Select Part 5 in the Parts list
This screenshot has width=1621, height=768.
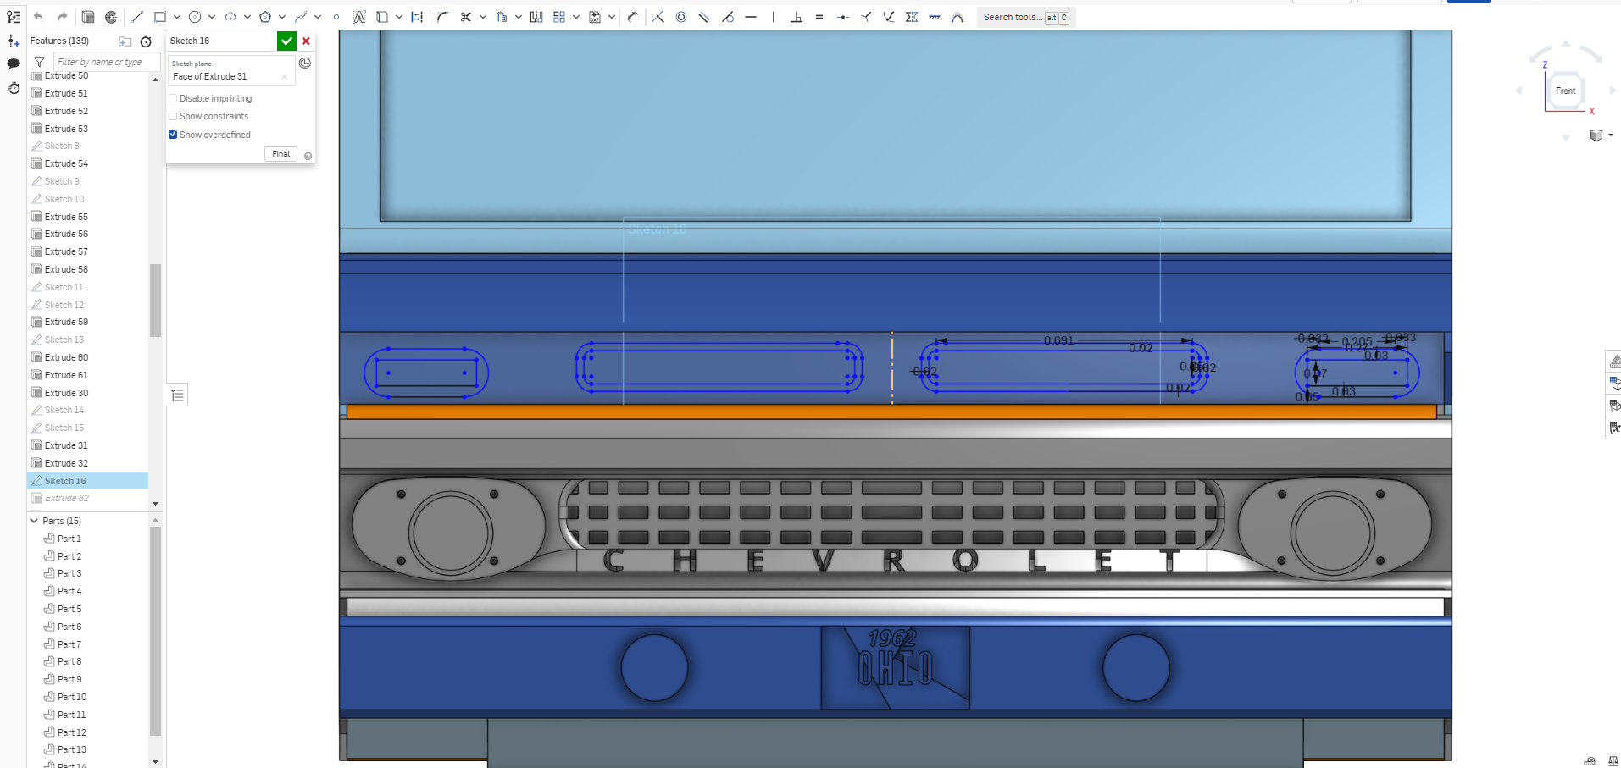[68, 608]
